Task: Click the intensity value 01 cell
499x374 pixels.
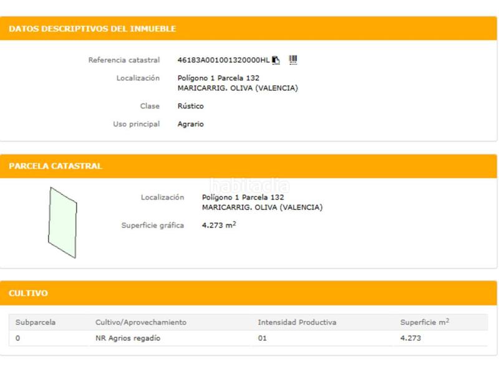Action: (x=262, y=338)
